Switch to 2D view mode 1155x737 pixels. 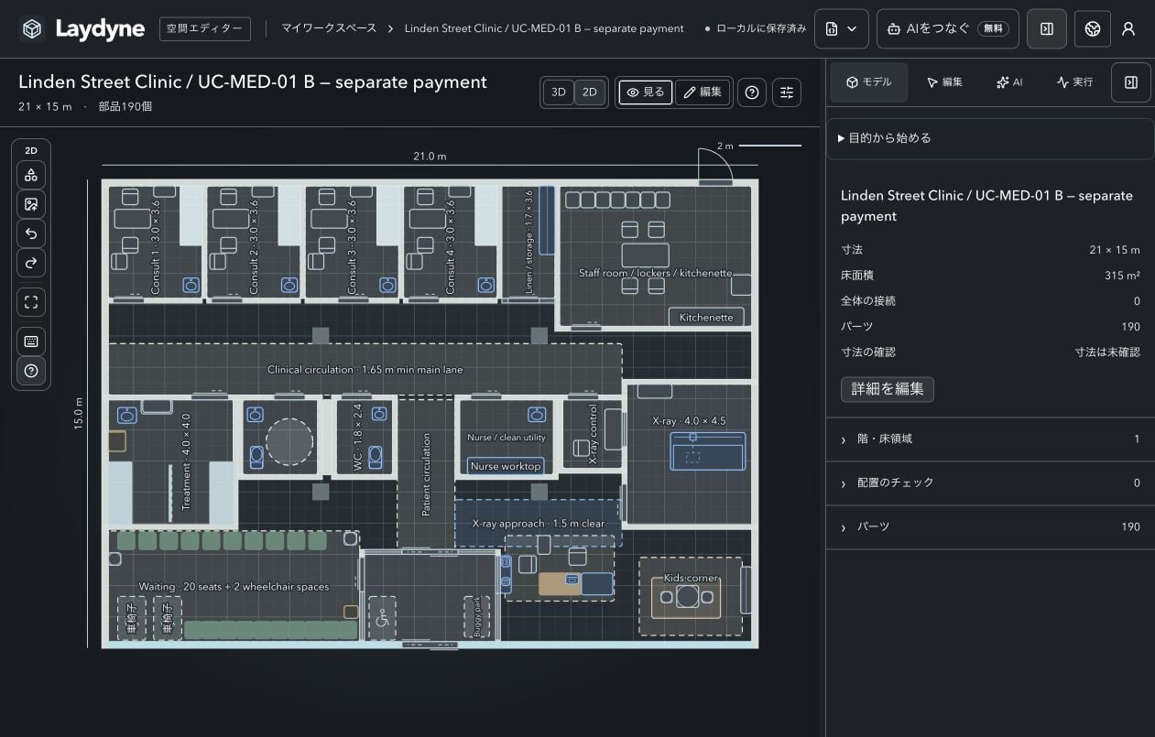pos(590,92)
